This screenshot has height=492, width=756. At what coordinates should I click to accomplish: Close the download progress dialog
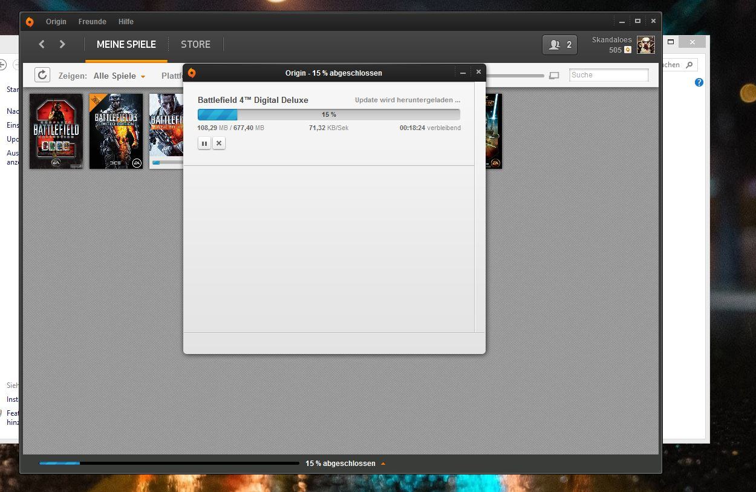pos(478,72)
